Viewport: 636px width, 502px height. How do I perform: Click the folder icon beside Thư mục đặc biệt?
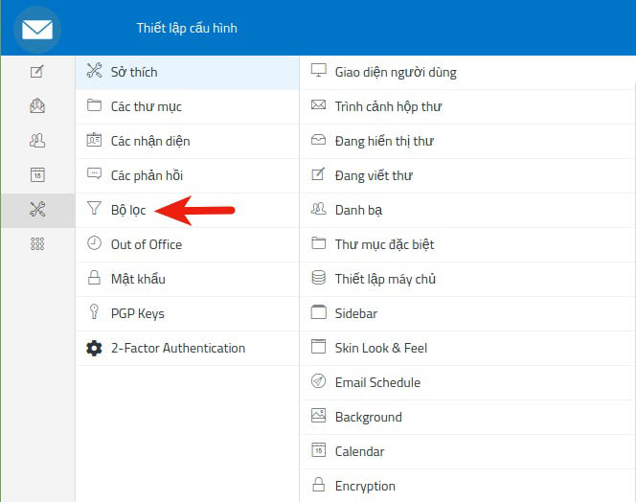318,243
